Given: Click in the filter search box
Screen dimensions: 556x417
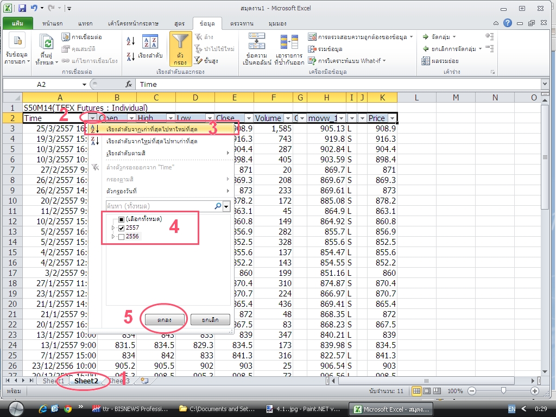Looking at the screenshot, I should [x=164, y=206].
